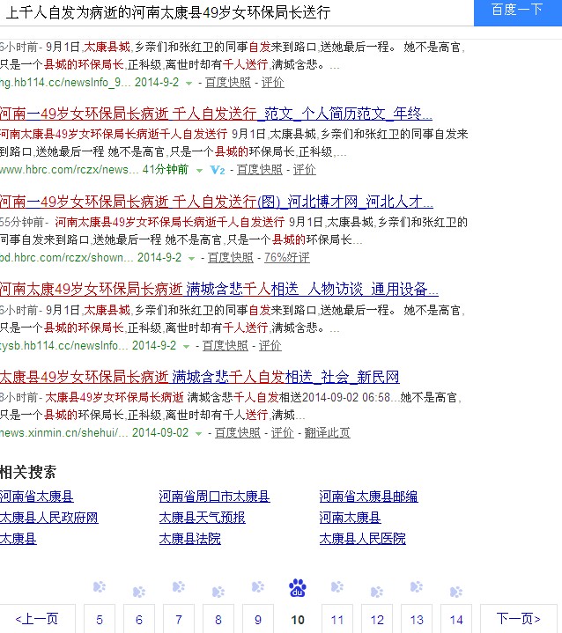This screenshot has width=562, height=633.
Task: Click the blue du paw icon above page 10
Action: click(x=298, y=588)
